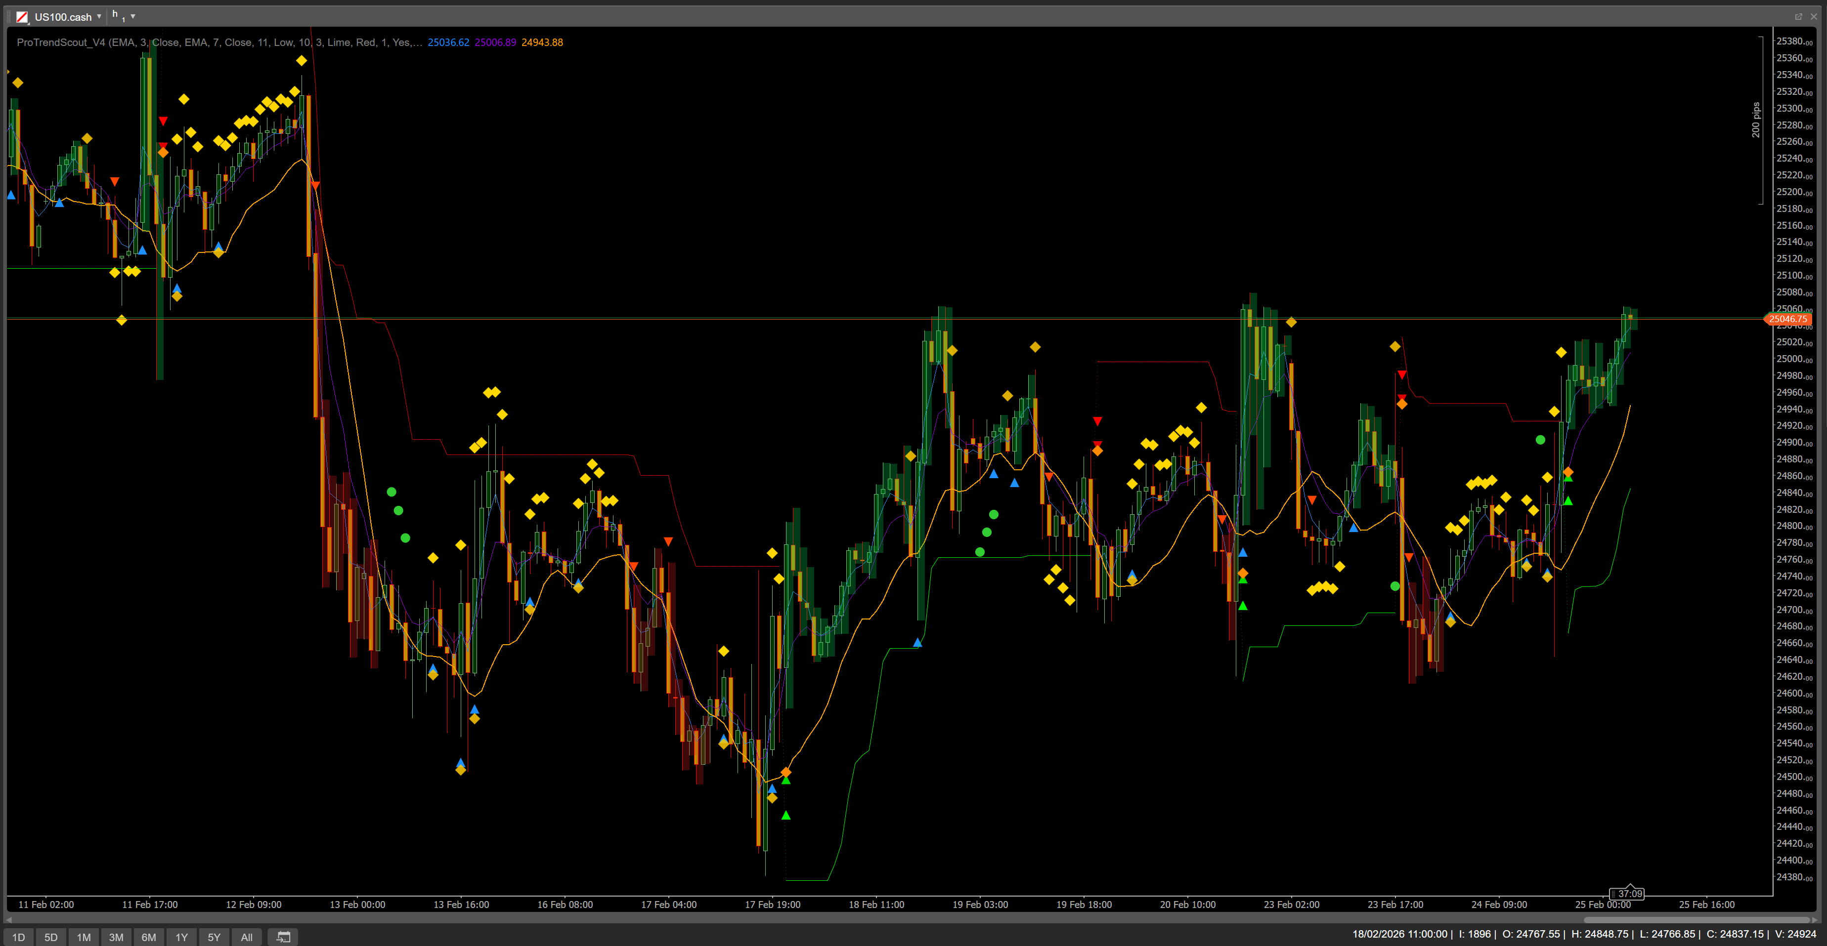Detach chart using the pop-out icon

coord(1799,16)
